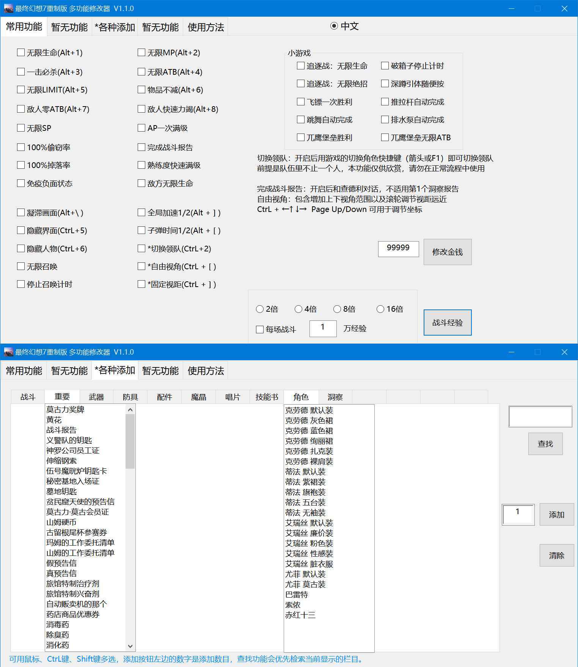Enable the 无限生命(Alt+1) checkbox
This screenshot has width=578, height=667.
21,53
